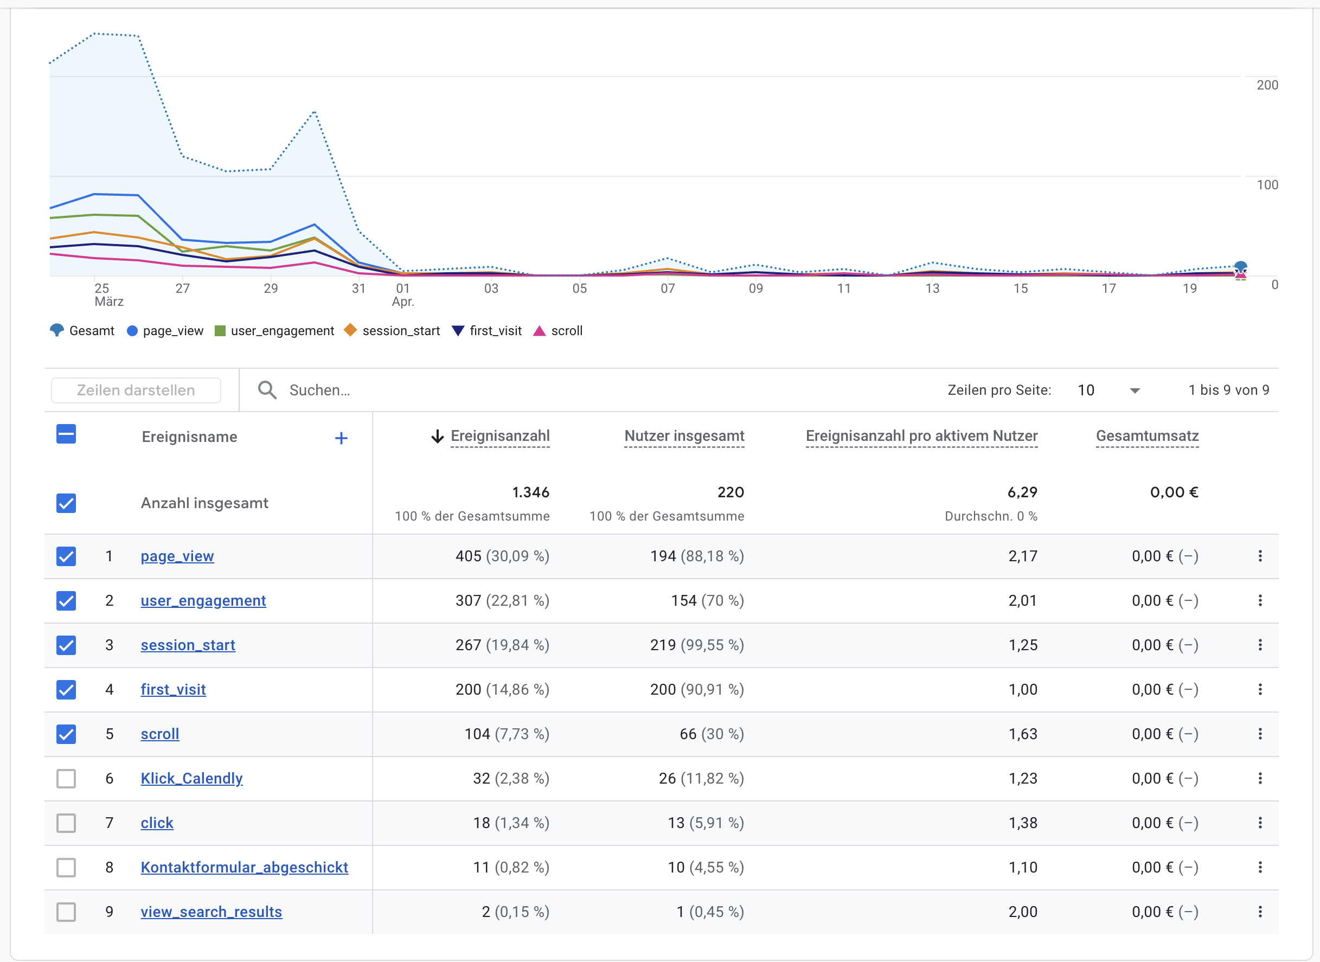Click the Zeilen darstellen button
This screenshot has width=1320, height=962.
pos(136,389)
